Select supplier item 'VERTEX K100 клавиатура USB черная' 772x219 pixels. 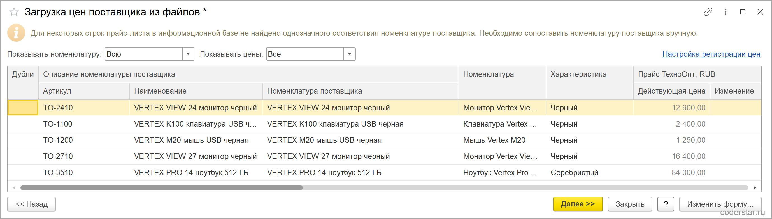coord(361,124)
